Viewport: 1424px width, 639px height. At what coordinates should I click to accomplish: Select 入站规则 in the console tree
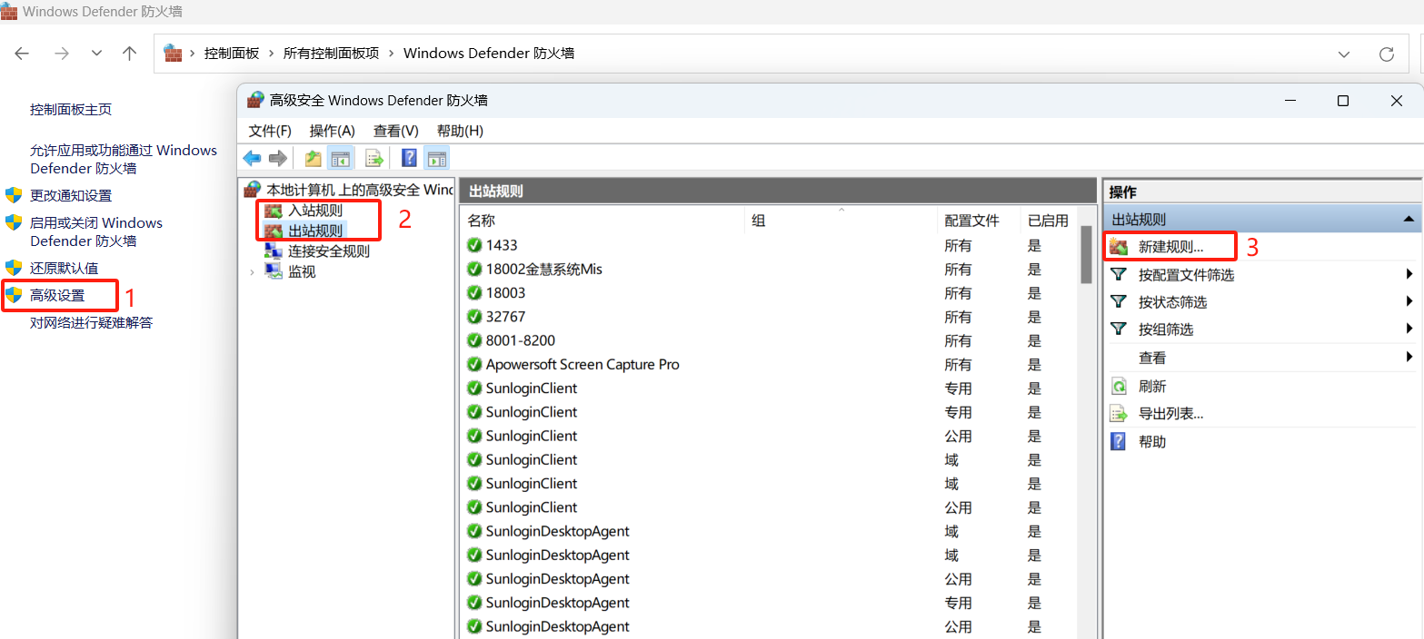(315, 211)
